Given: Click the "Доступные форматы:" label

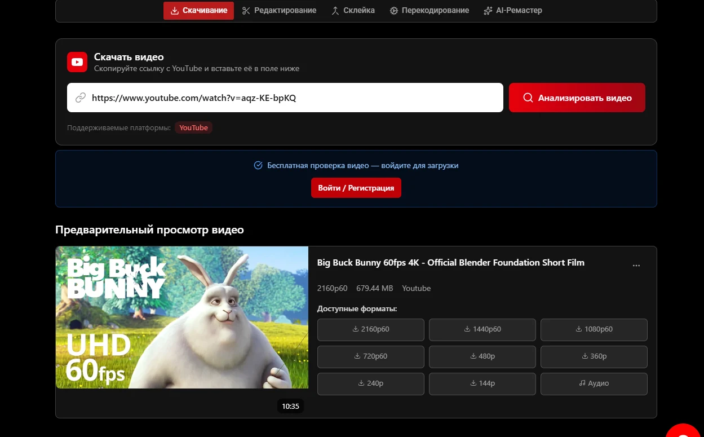Looking at the screenshot, I should [357, 308].
